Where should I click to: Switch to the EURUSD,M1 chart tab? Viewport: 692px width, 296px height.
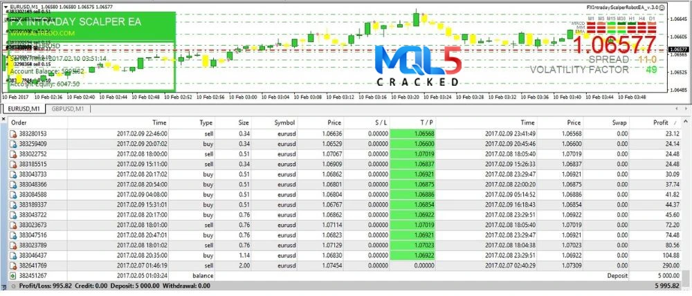coord(23,109)
